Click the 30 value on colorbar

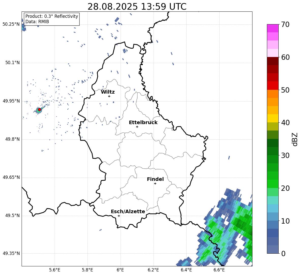[285, 155]
